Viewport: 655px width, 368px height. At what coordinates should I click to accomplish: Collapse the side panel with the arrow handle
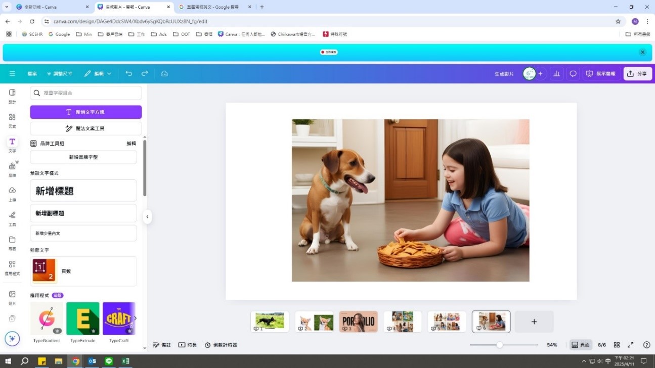(x=147, y=217)
